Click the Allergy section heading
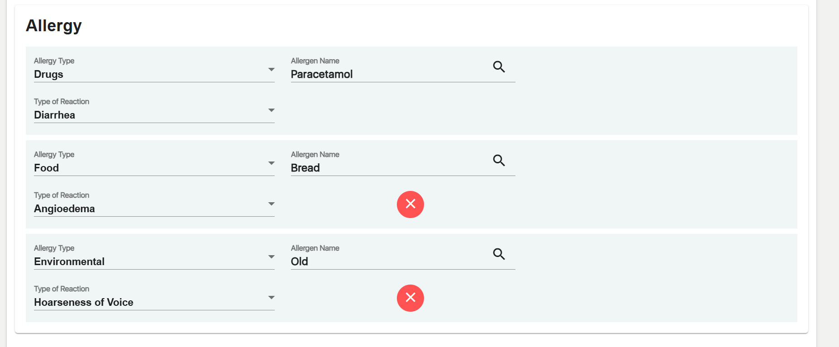Screen dimensions: 839x347 (54, 26)
